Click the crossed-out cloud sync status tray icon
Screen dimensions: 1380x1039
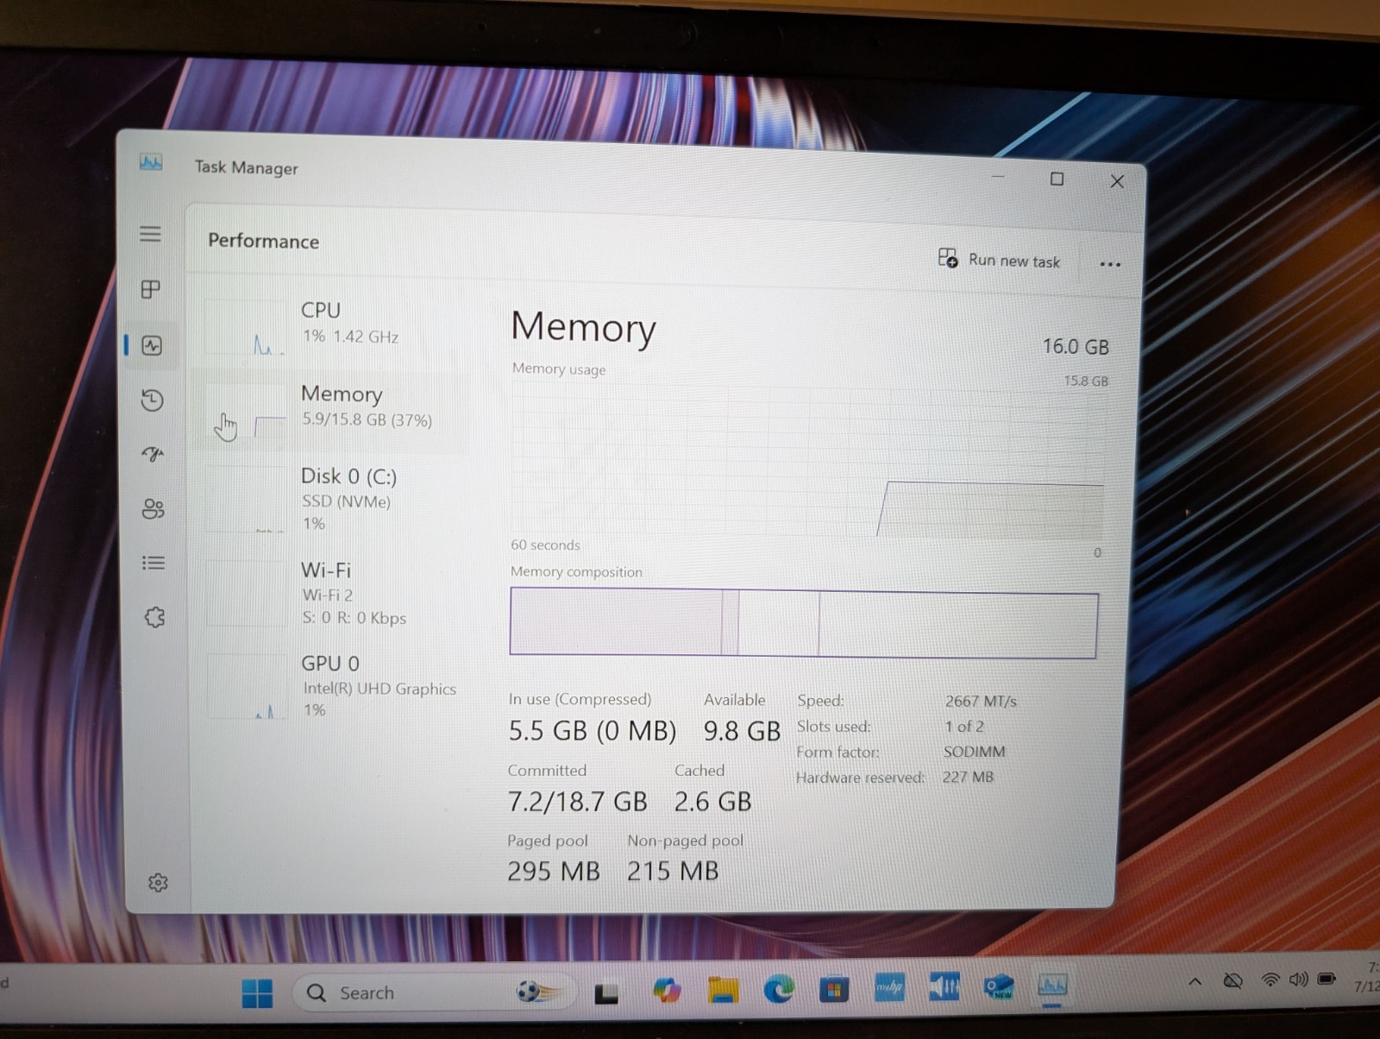[x=1233, y=980]
